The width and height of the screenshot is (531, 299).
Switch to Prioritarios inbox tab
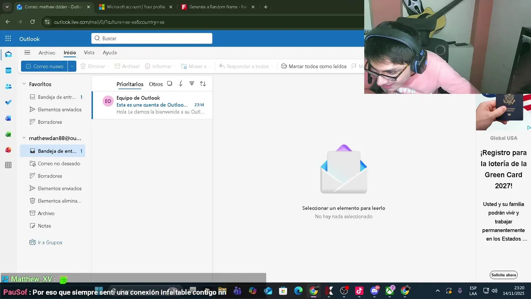click(x=130, y=84)
